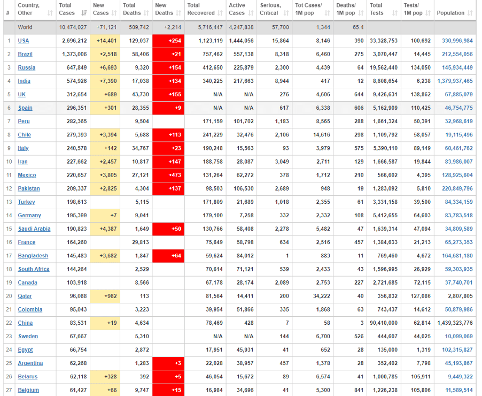Select the # rank column header
Viewport: 482px width, 396px height.
pos(7,13)
